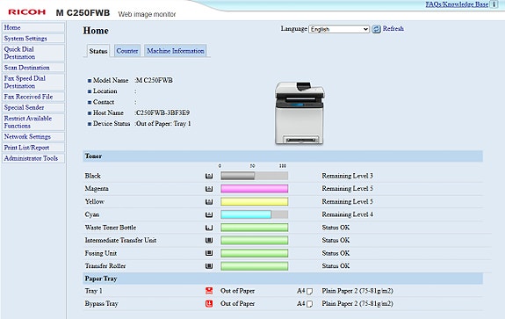Open the Language dropdown

[x=339, y=29]
